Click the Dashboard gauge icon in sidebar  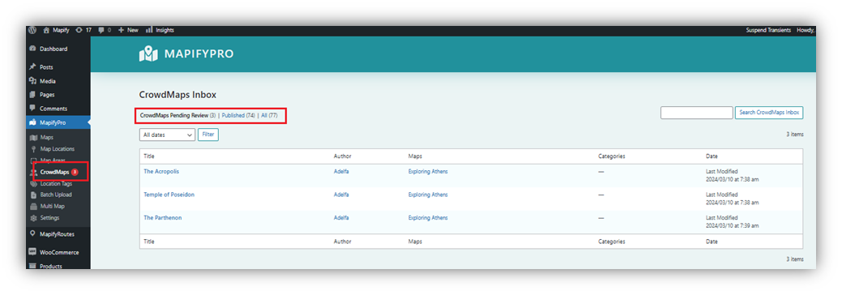point(32,49)
